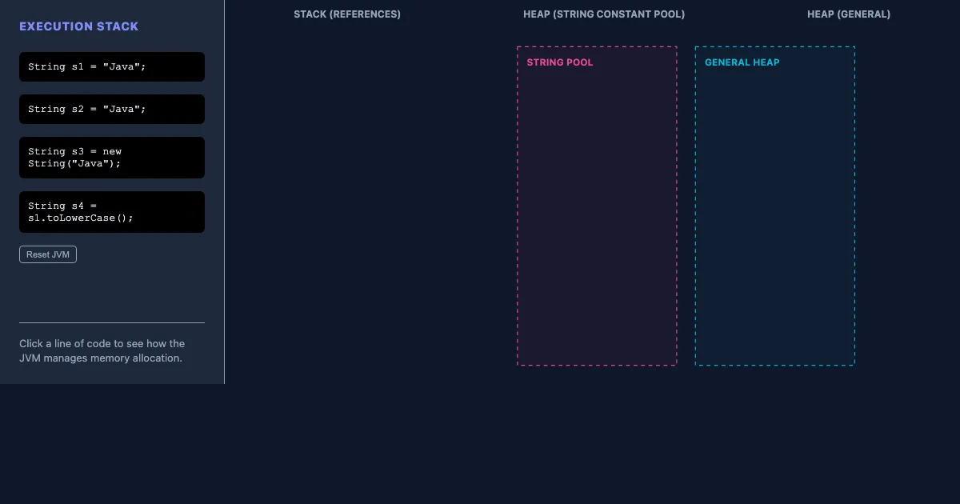The image size is (960, 504).
Task: Execute the String s2 = "Java" code line
Action: pyautogui.click(x=112, y=110)
